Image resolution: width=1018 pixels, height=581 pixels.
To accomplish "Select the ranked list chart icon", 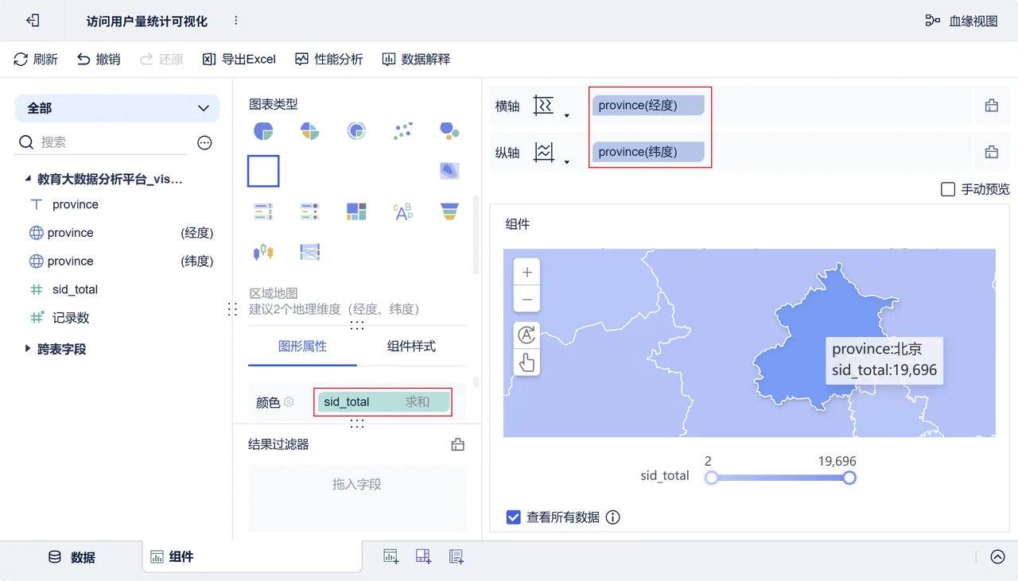I will point(263,211).
